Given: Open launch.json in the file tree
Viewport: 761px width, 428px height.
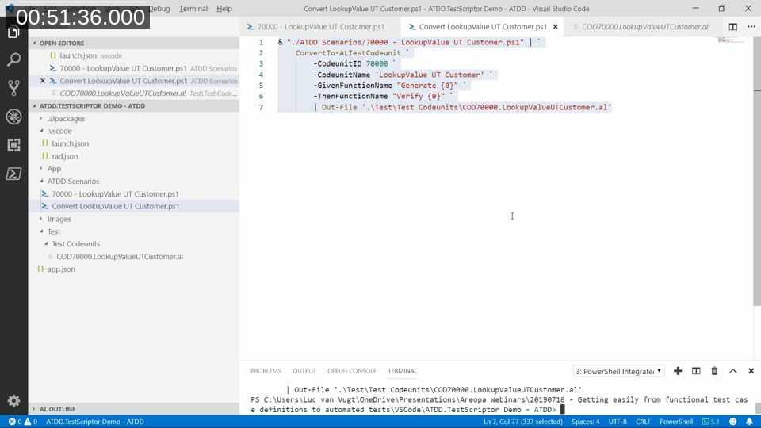Looking at the screenshot, I should [70, 143].
